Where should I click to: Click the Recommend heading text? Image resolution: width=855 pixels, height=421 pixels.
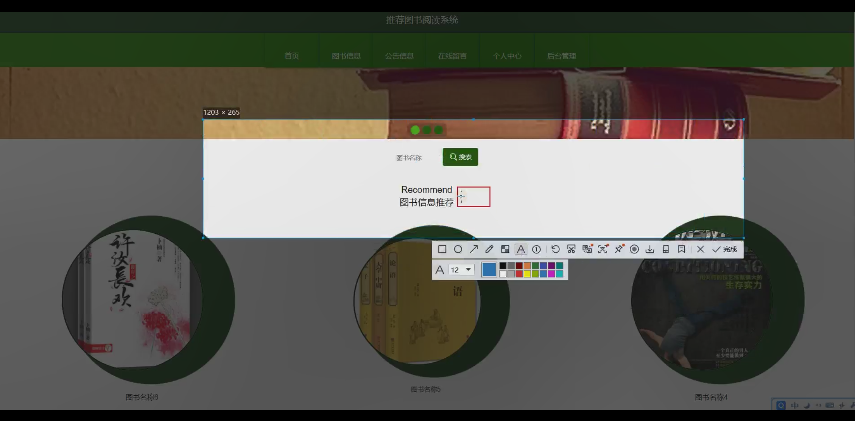427,190
